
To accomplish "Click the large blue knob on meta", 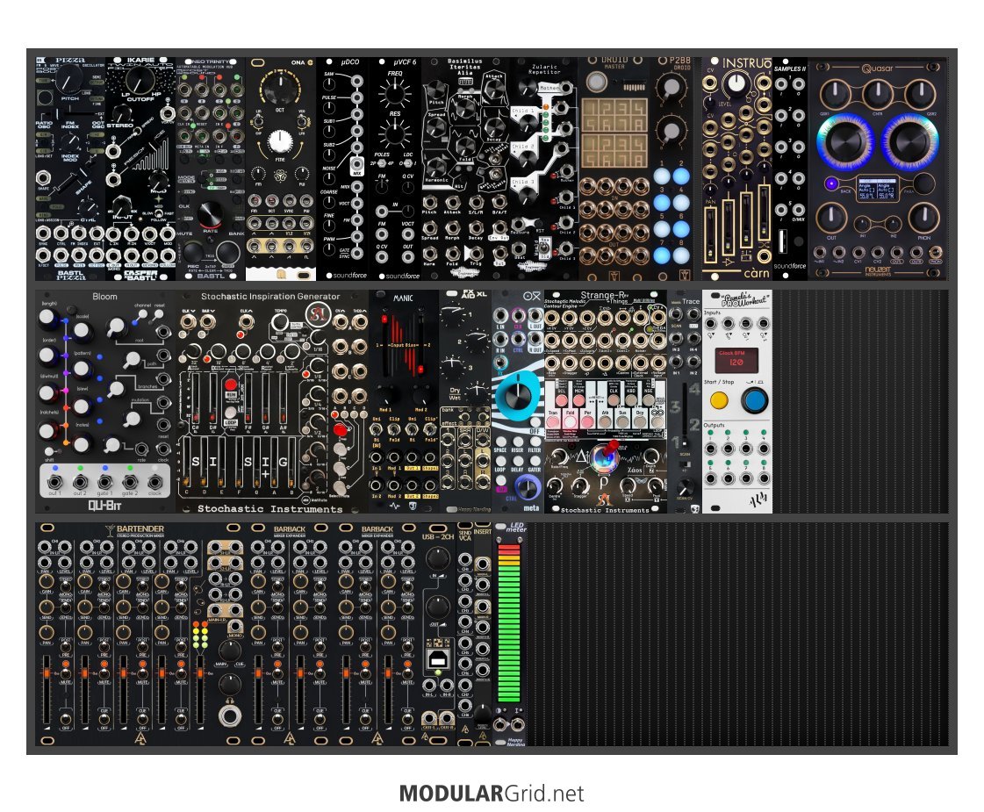I will pyautogui.click(x=518, y=395).
